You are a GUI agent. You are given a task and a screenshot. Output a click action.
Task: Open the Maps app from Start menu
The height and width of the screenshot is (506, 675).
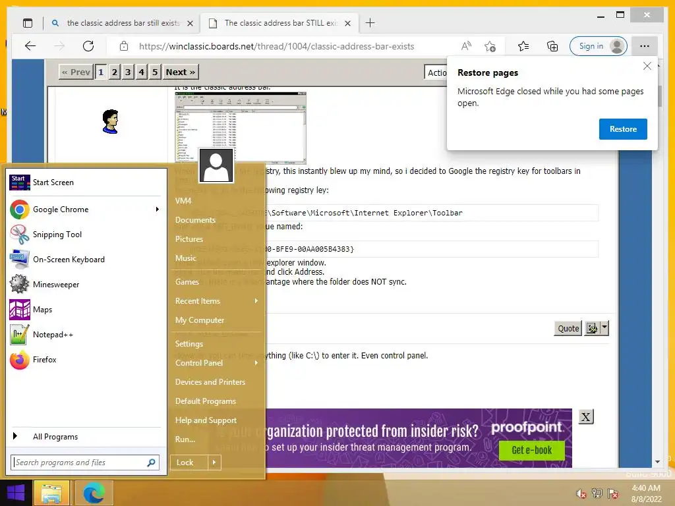(x=85, y=310)
